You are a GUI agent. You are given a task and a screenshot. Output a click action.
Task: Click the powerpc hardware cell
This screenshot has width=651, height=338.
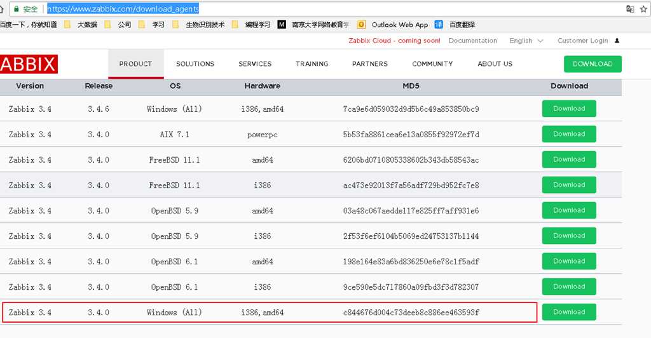click(263, 135)
